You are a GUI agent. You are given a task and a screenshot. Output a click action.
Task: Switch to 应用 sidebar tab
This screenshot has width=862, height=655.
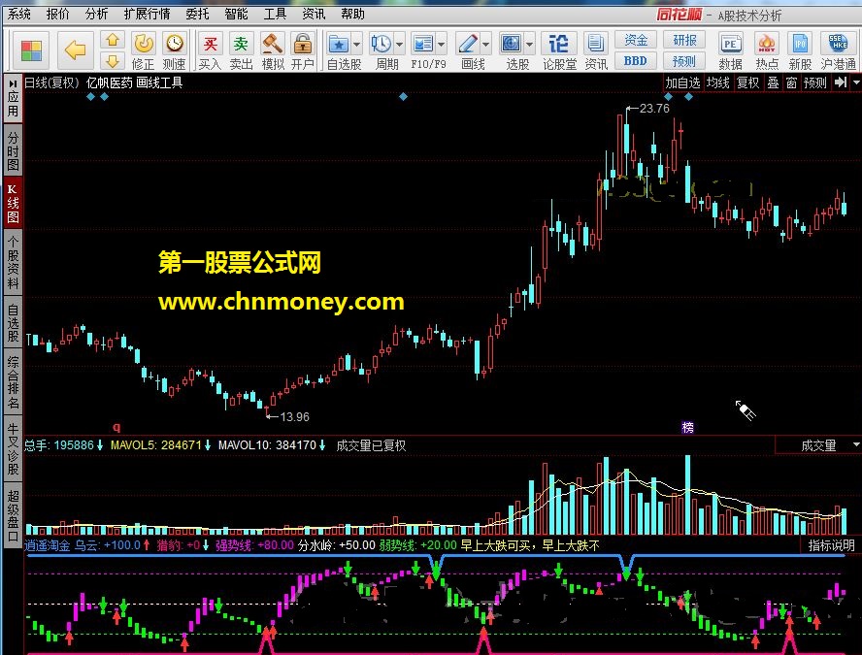(x=13, y=99)
